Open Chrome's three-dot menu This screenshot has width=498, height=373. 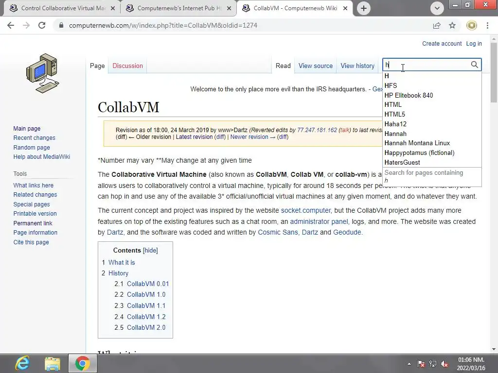point(487,25)
